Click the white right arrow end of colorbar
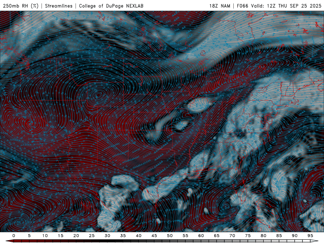Screen dimensions: 324x243 315,241
